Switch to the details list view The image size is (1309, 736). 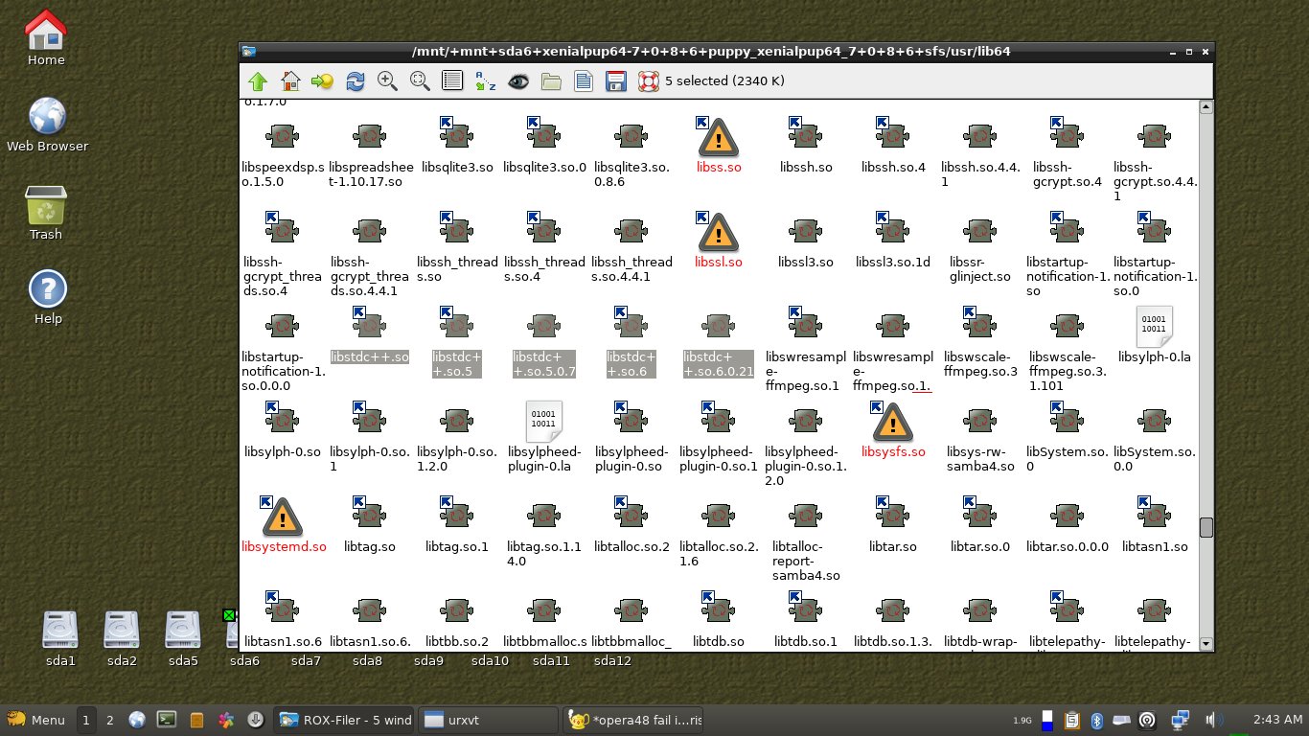(x=452, y=81)
